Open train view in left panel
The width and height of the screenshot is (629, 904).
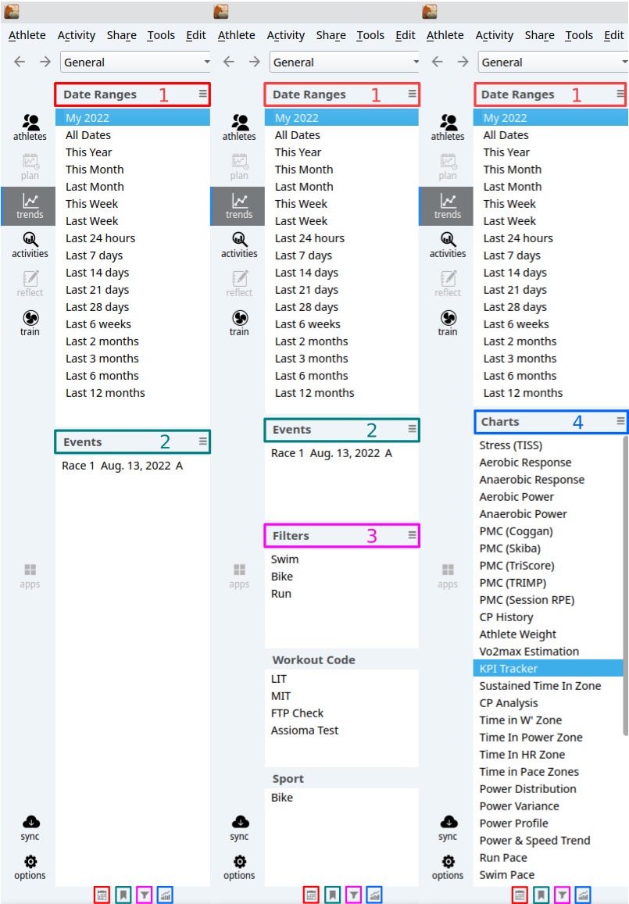click(30, 323)
